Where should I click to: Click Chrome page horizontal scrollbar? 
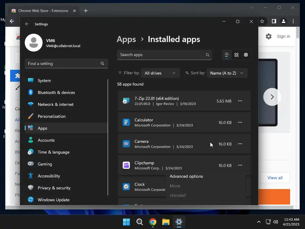tap(149, 208)
